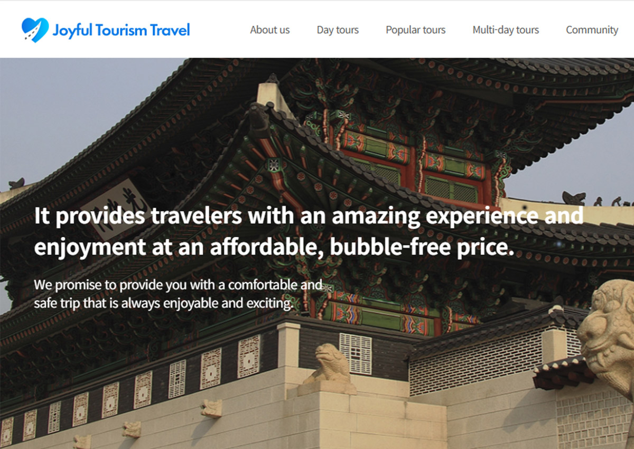The height and width of the screenshot is (449, 634).
Task: Visit the Community section
Action: point(592,30)
